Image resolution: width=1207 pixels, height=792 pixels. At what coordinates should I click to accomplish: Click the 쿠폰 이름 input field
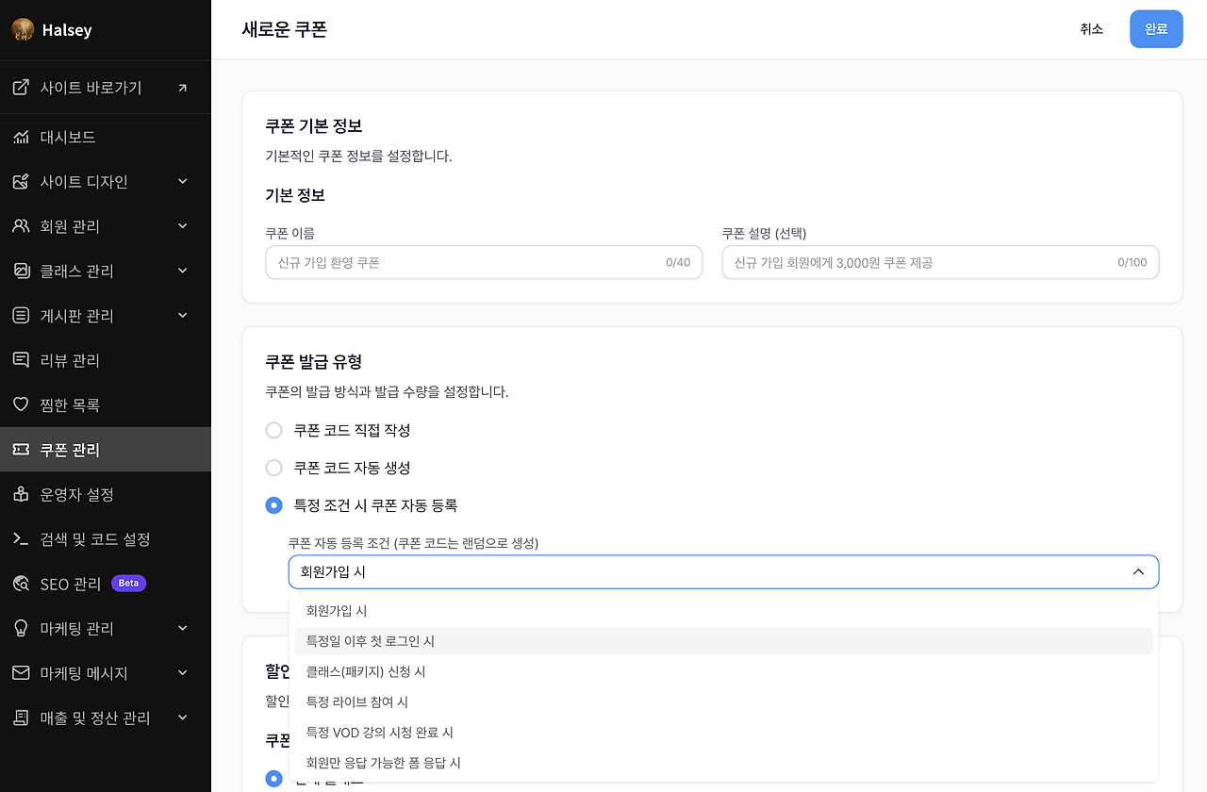484,262
